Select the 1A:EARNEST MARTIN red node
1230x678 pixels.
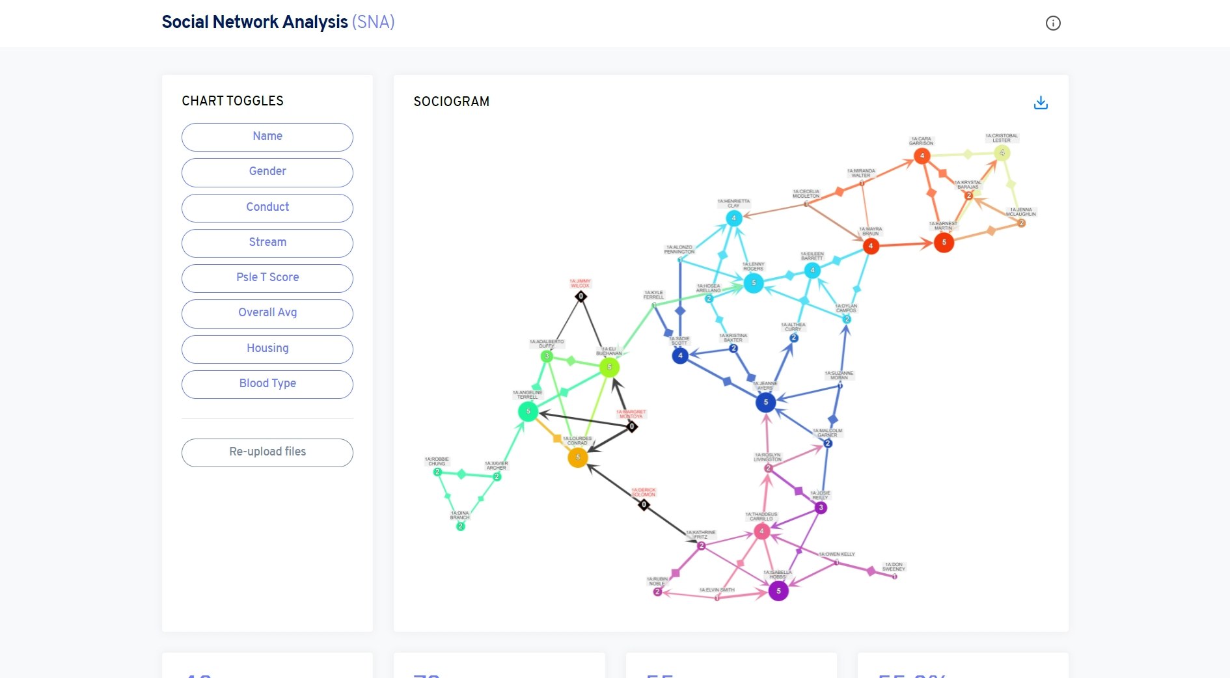coord(943,243)
